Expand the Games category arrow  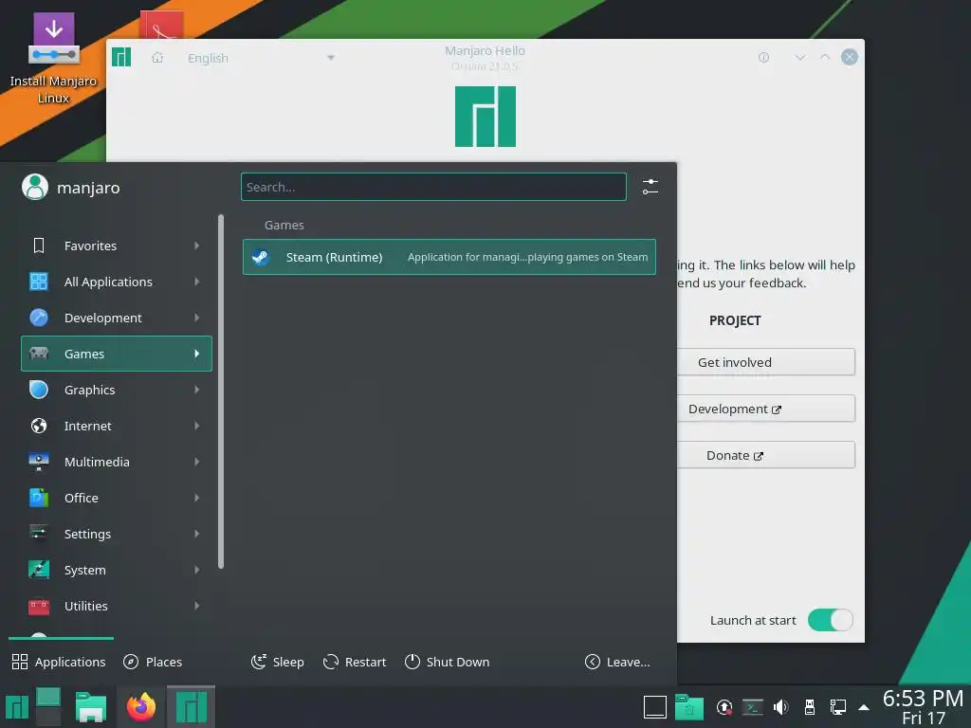(197, 354)
